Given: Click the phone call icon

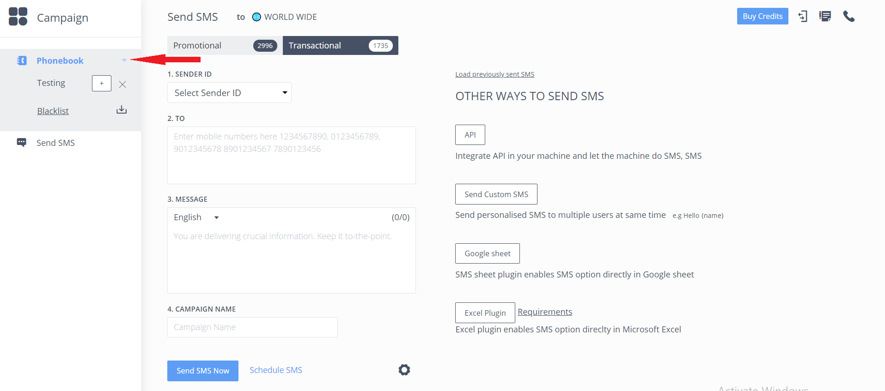Looking at the screenshot, I should click(849, 17).
